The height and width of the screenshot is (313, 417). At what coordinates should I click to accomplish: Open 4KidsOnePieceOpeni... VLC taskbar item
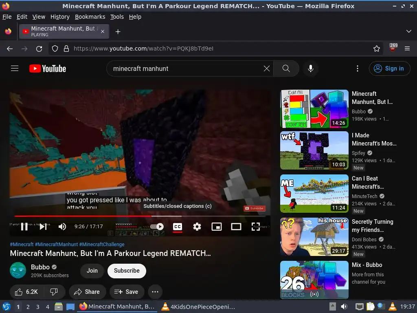pyautogui.click(x=199, y=307)
